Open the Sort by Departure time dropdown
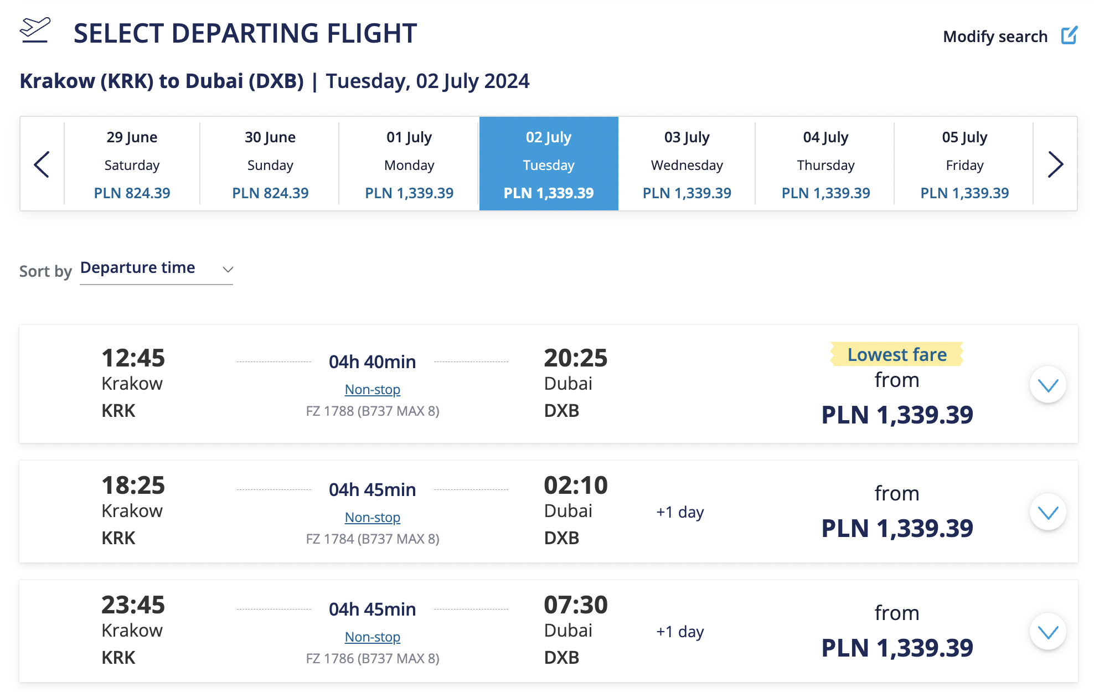 click(157, 269)
